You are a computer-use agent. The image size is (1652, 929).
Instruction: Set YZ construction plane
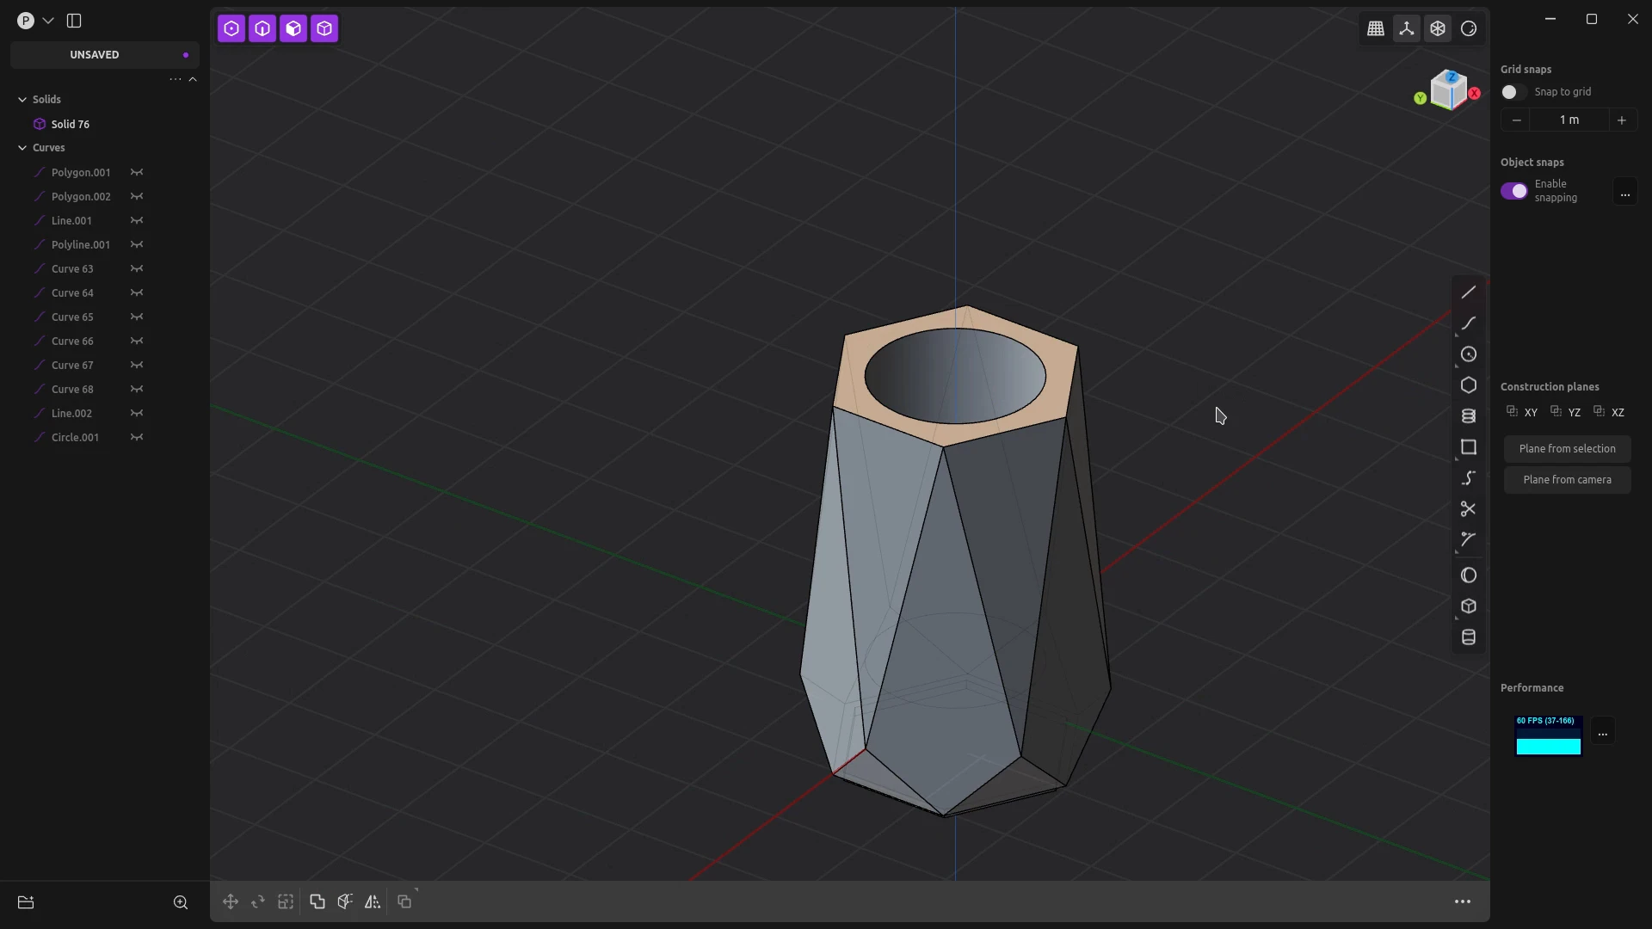pos(1566,412)
